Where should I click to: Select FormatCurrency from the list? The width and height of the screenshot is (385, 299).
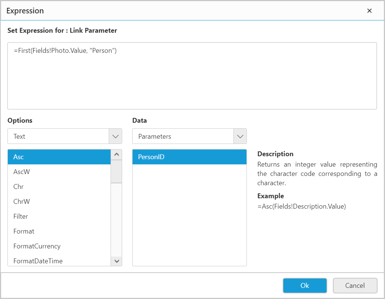tap(59, 246)
